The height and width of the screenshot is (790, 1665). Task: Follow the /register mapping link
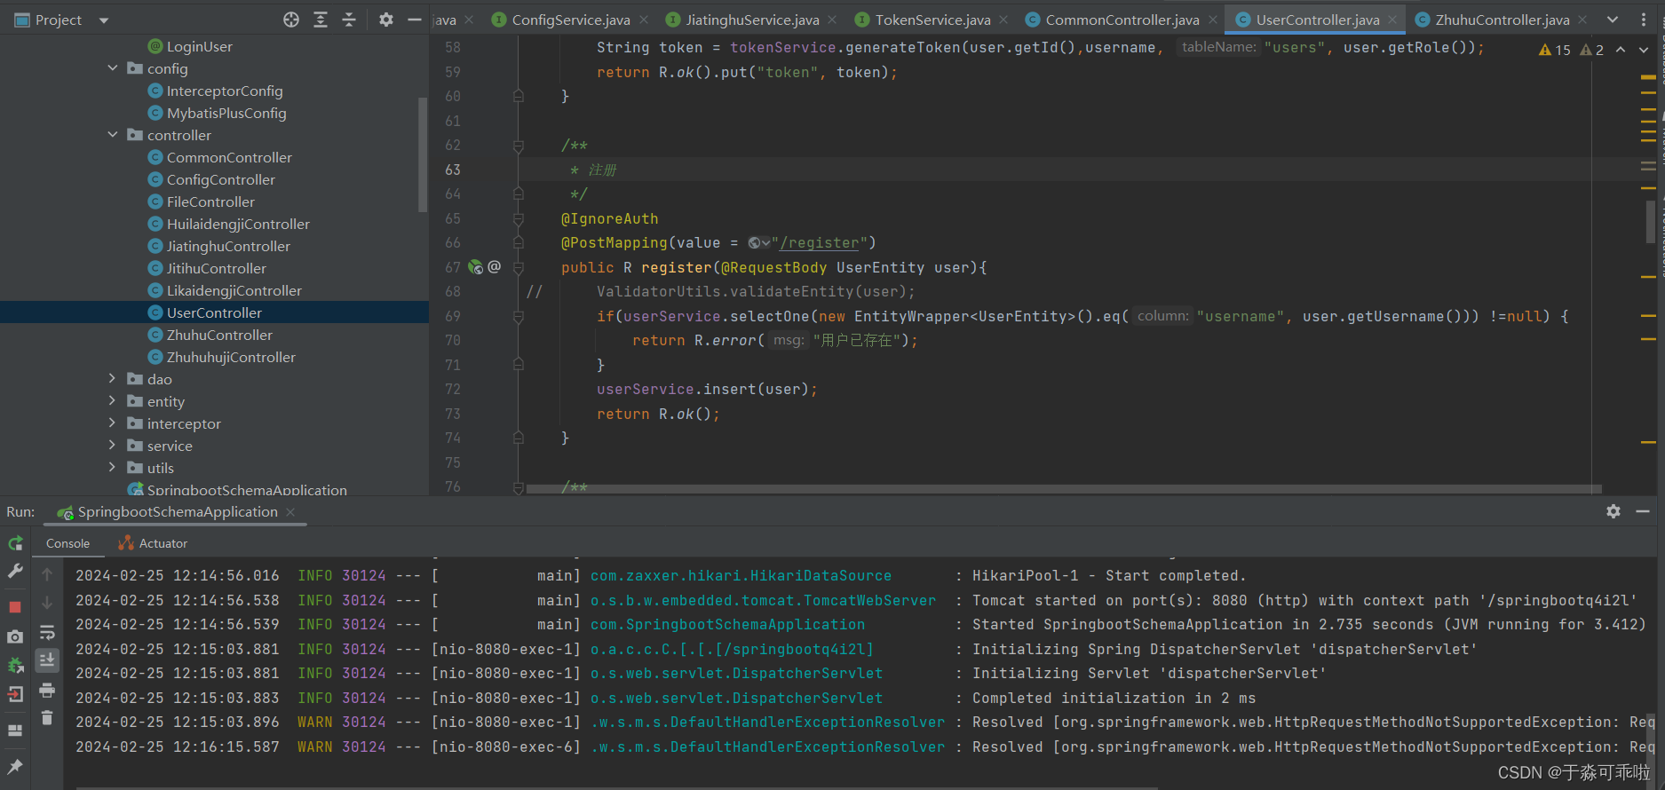(x=820, y=243)
